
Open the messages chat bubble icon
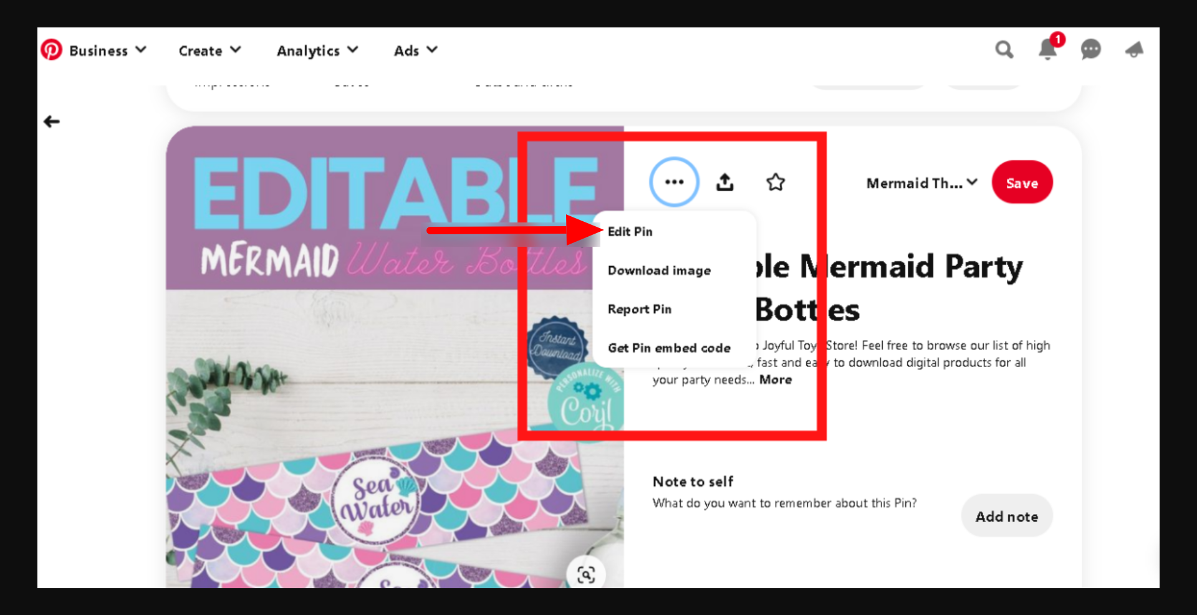click(1090, 50)
